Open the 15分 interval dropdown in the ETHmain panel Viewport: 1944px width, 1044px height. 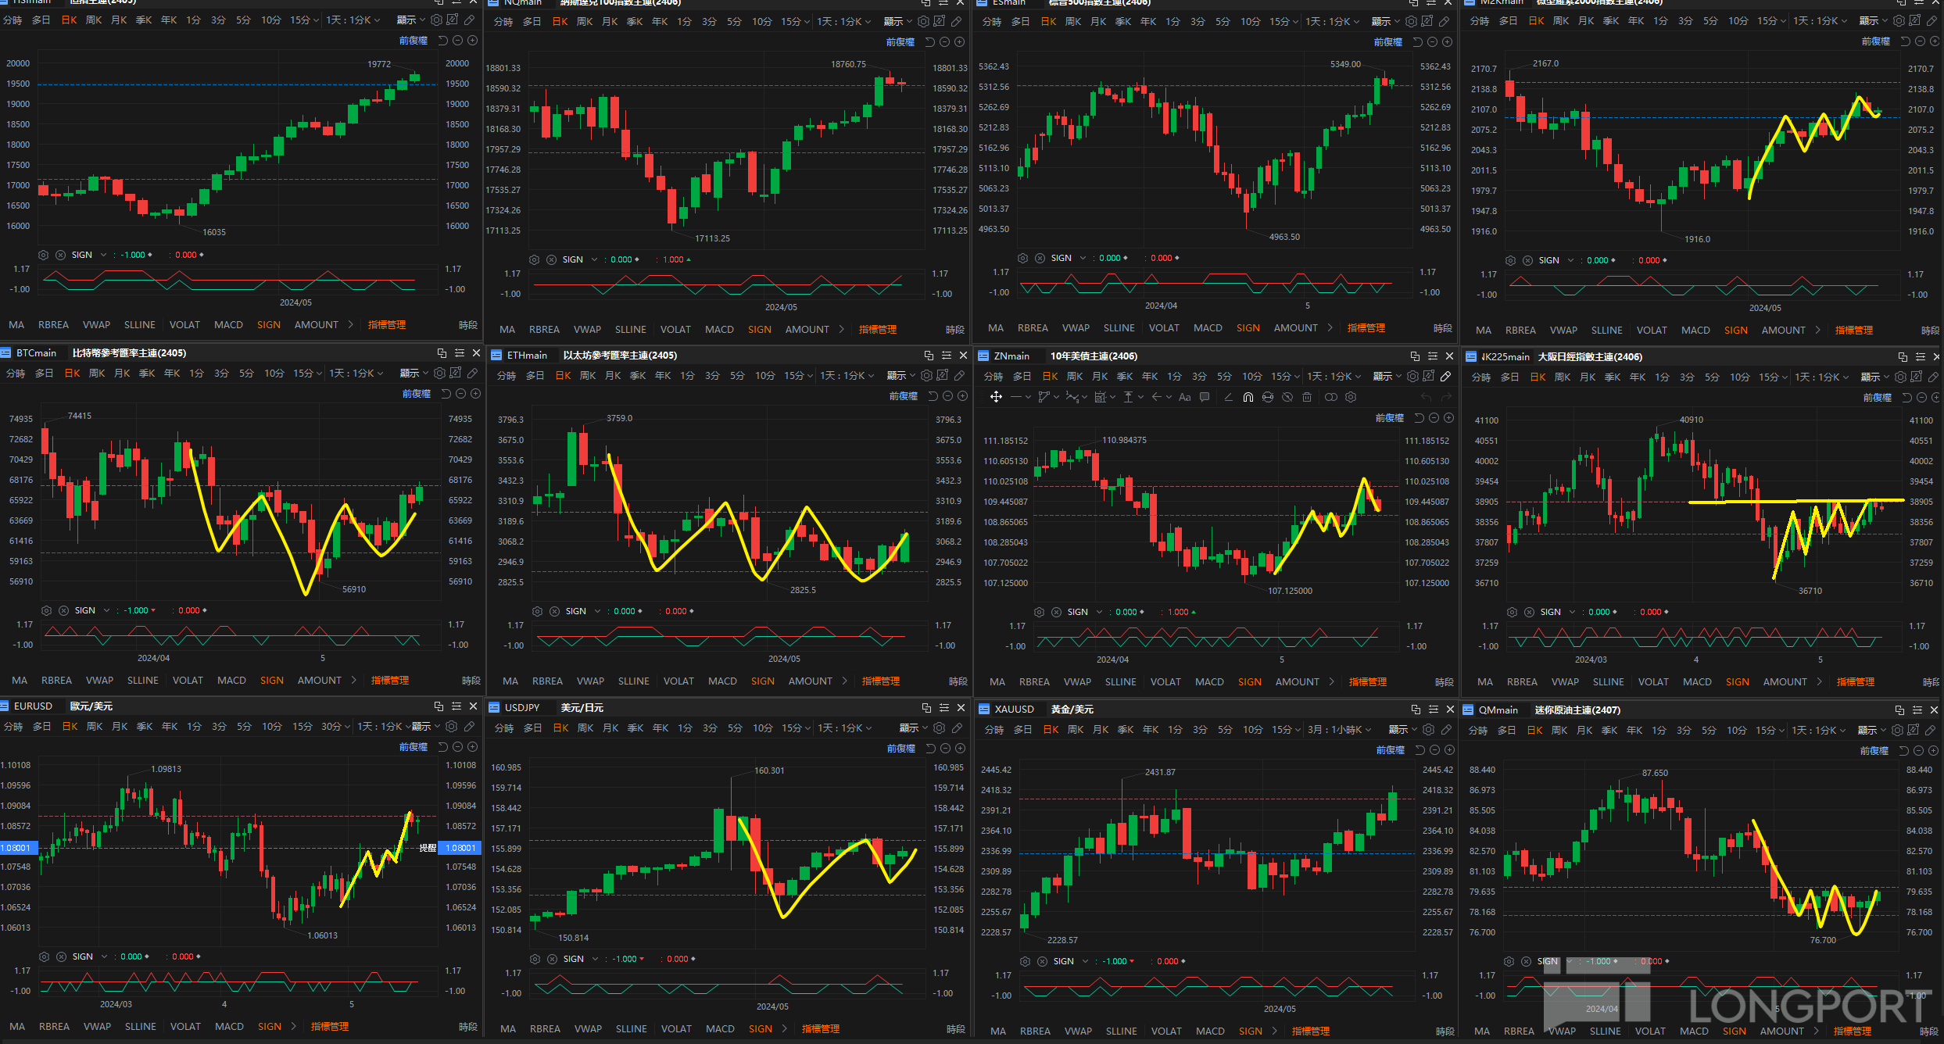click(798, 376)
